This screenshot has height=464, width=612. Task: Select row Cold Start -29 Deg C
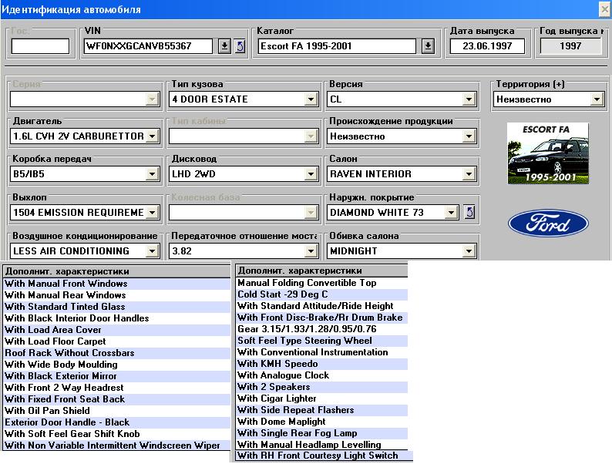[x=322, y=294]
